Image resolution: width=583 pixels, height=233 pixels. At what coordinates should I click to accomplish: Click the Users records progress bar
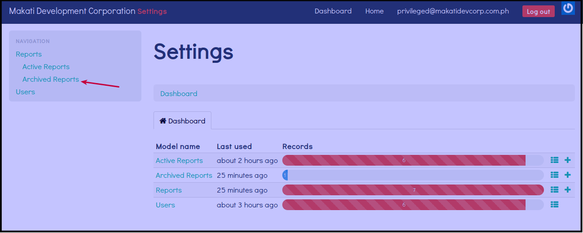click(413, 205)
